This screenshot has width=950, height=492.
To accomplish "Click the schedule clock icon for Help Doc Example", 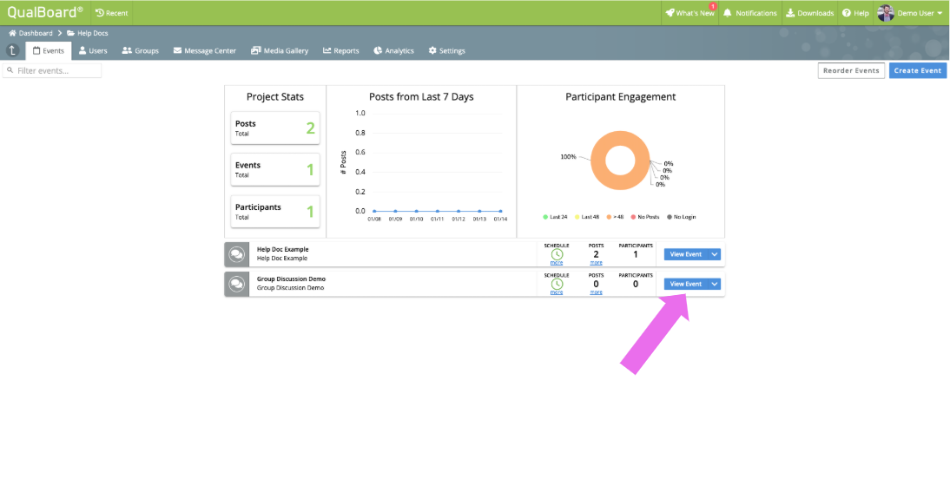I will (557, 255).
